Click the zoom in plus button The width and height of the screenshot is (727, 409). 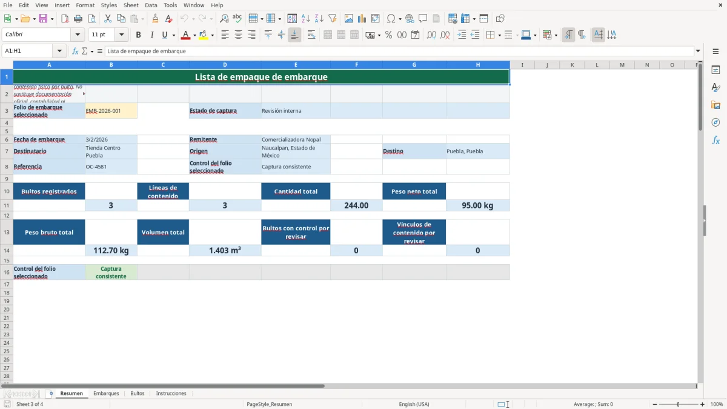click(x=703, y=404)
